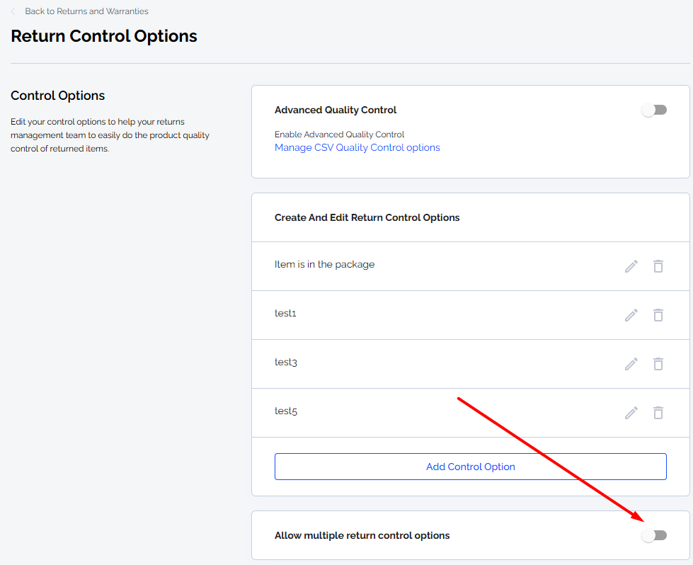
Task: Edit the test3 control option
Action: [631, 364]
